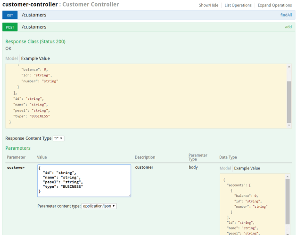The height and width of the screenshot is (235, 297).
Task: Open the Parameter content type dropdown
Action: coord(99,206)
